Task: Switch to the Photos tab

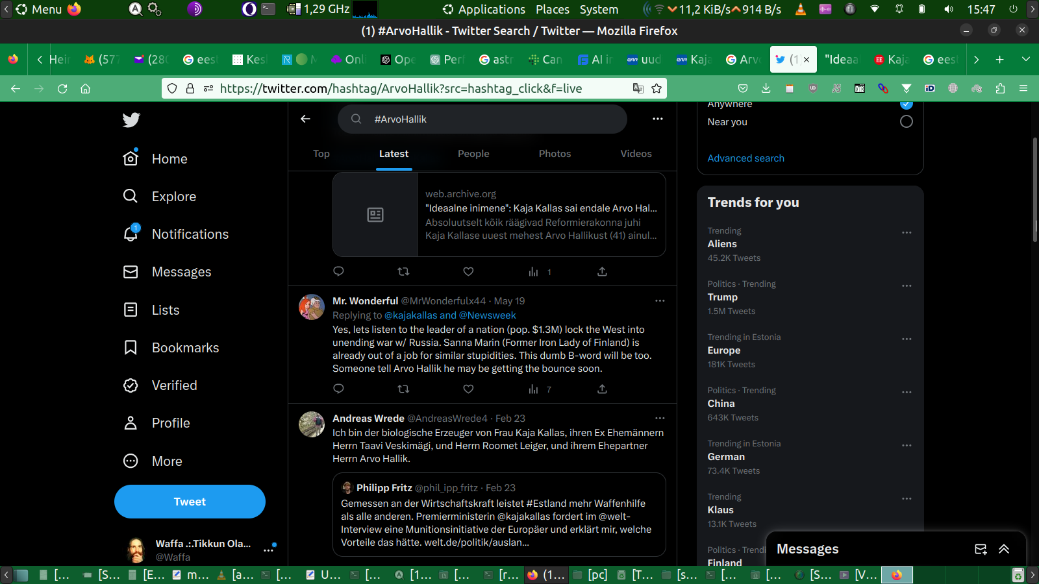Action: pos(555,154)
